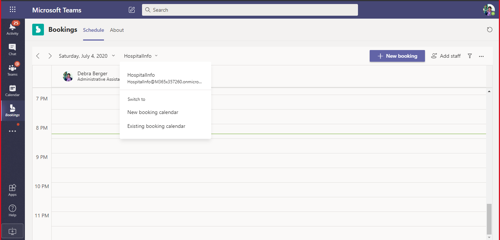Click the vertical scrollbar thumb of schedule
500x240 pixels.
coord(489,219)
